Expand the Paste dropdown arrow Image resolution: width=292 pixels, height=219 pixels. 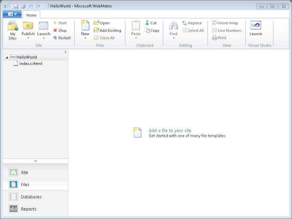[x=136, y=38]
